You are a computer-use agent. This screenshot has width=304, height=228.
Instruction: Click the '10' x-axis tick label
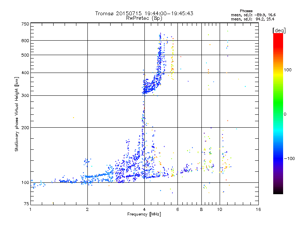coord(220,209)
